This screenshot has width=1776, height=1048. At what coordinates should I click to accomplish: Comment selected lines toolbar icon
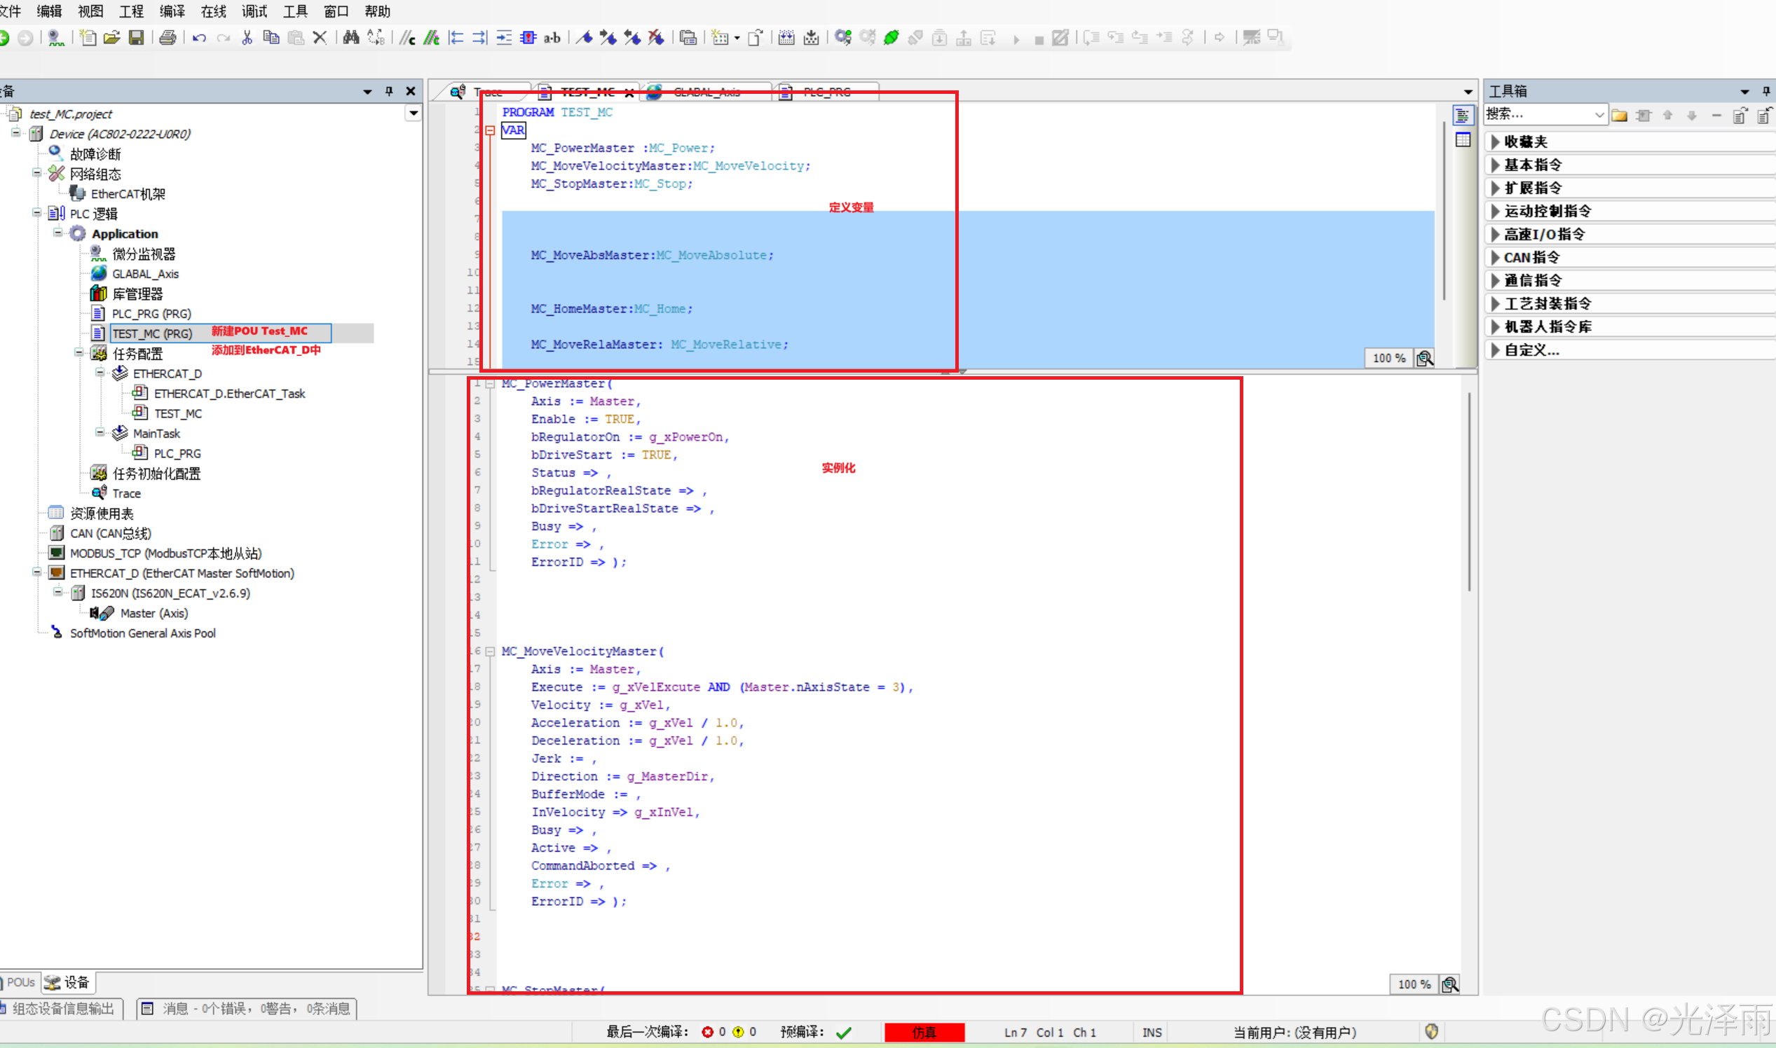coord(407,38)
